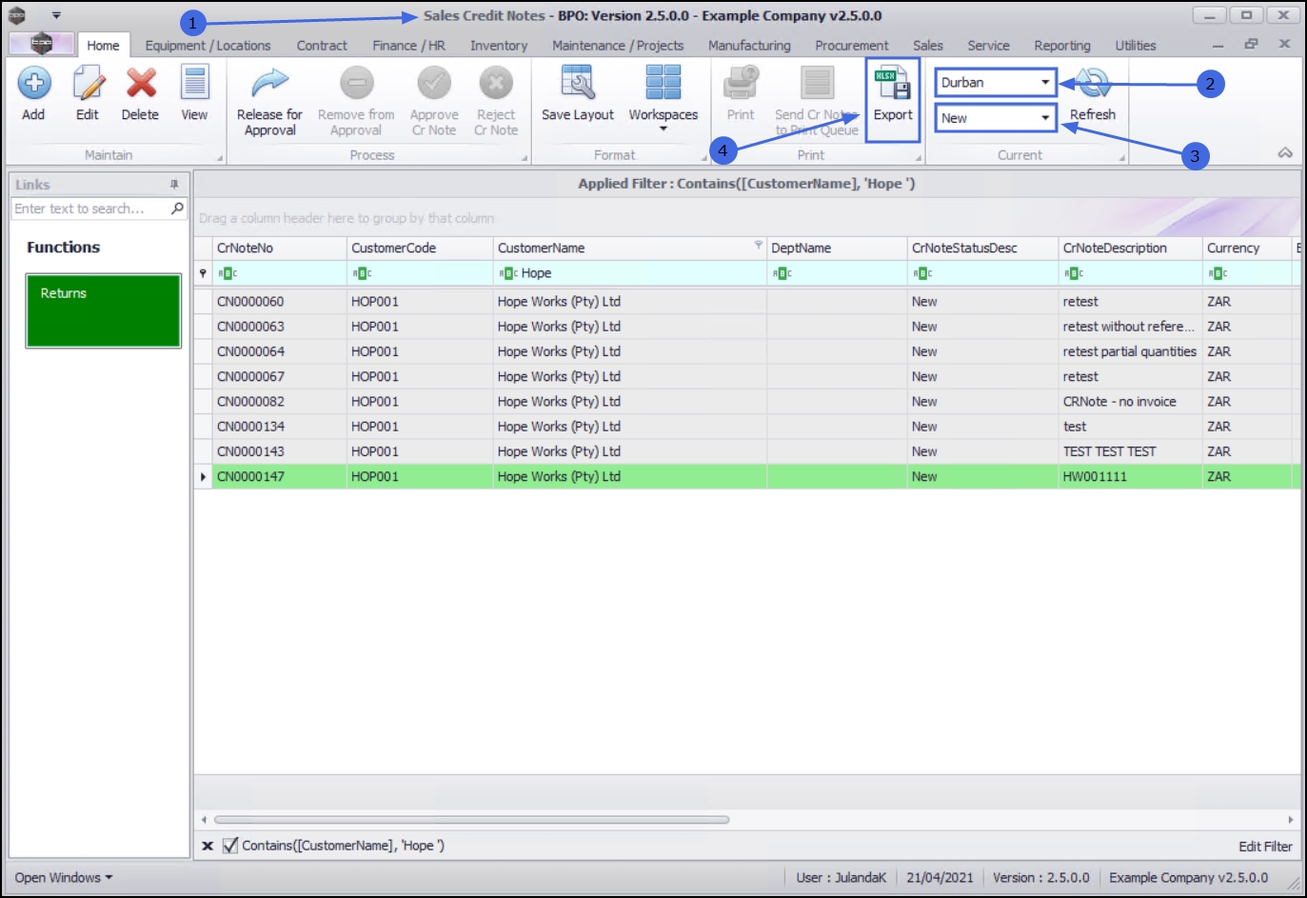Image resolution: width=1307 pixels, height=898 pixels.
Task: Click Remove from Approval icon
Action: pyautogui.click(x=356, y=84)
